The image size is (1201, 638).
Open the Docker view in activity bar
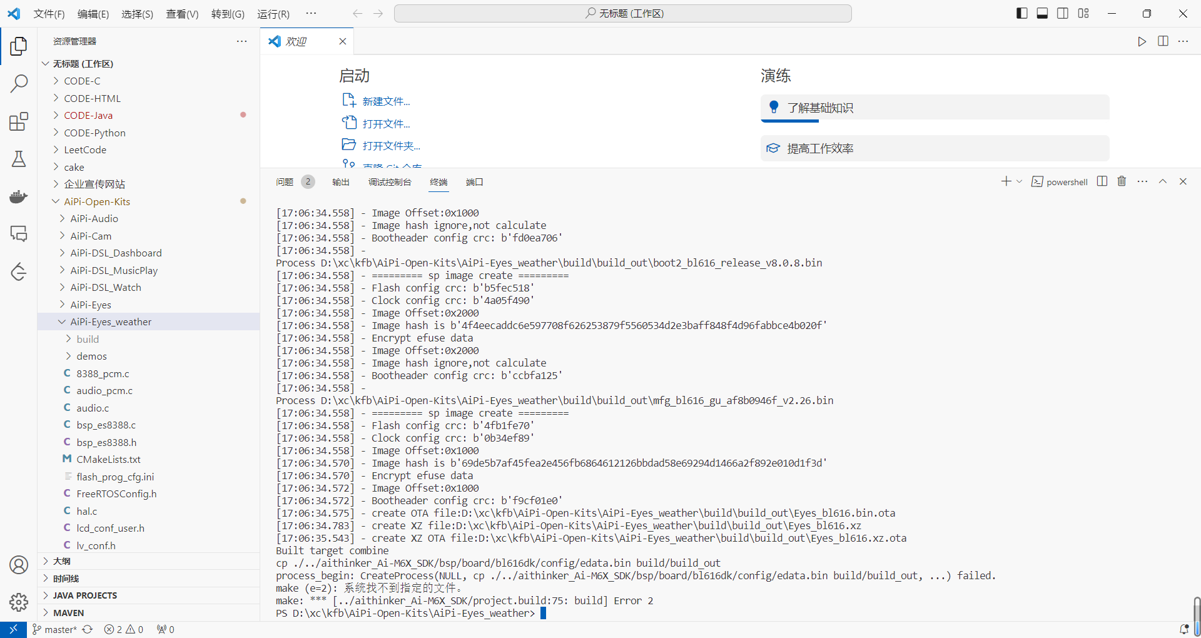[x=19, y=196]
